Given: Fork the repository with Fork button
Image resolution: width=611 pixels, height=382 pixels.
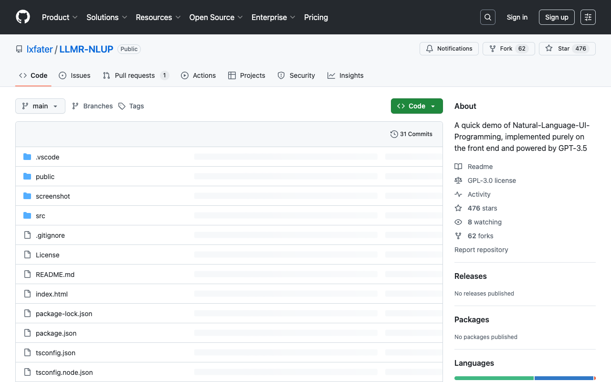Looking at the screenshot, I should [x=509, y=49].
